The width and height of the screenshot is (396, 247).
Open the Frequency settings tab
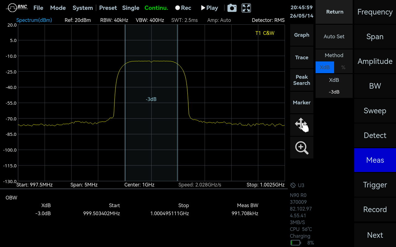[x=375, y=12]
